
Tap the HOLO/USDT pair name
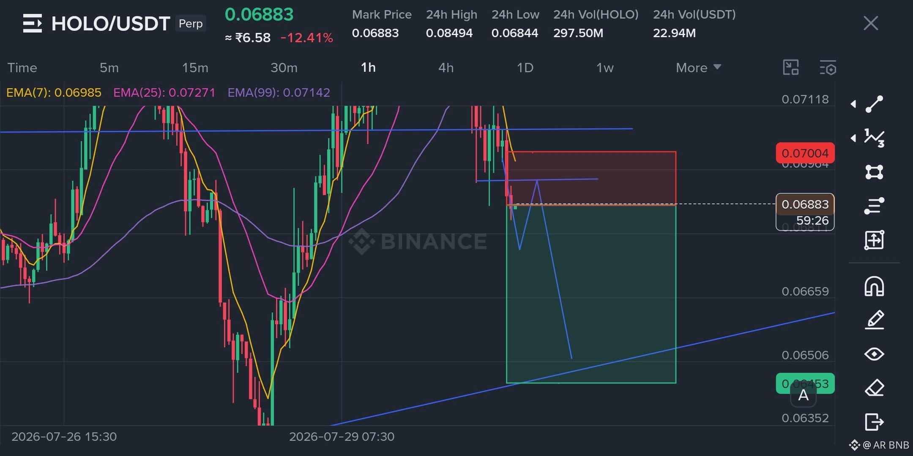(x=111, y=24)
